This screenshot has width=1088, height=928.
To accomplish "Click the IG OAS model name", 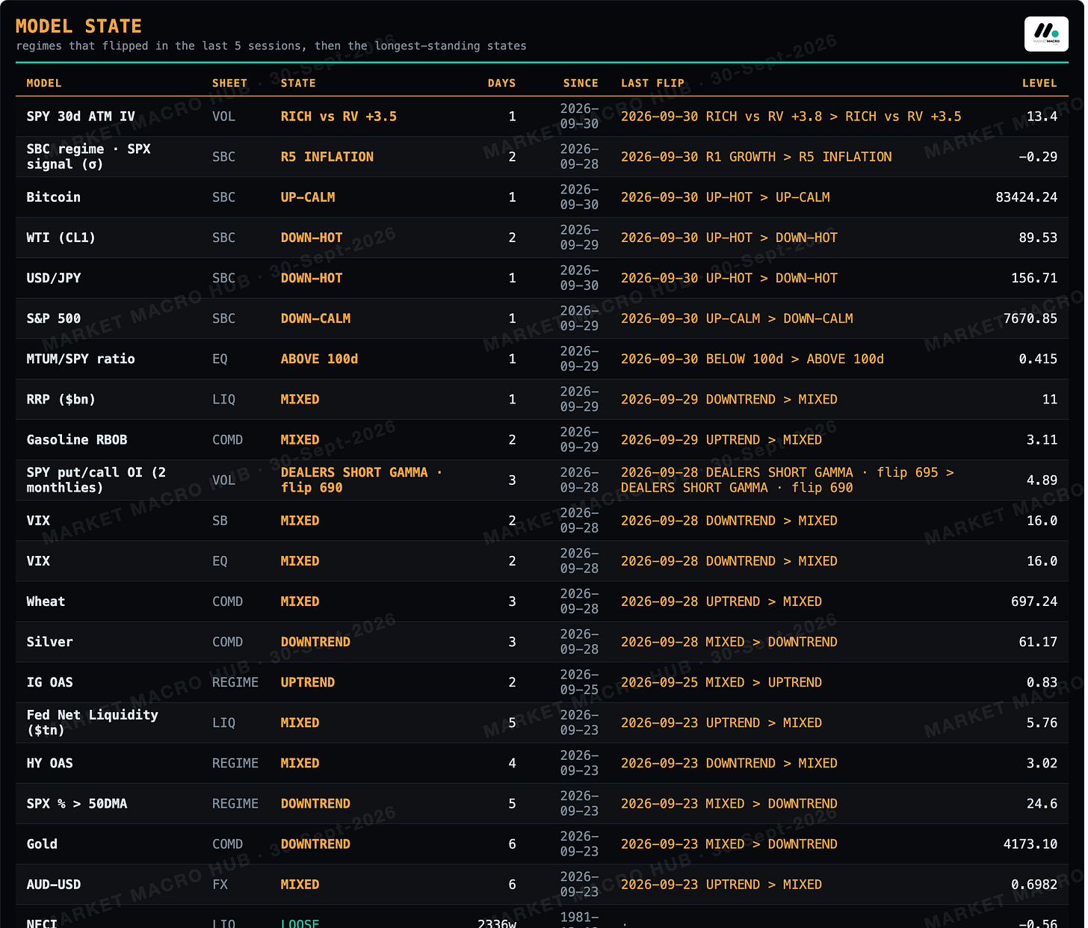I will point(50,682).
